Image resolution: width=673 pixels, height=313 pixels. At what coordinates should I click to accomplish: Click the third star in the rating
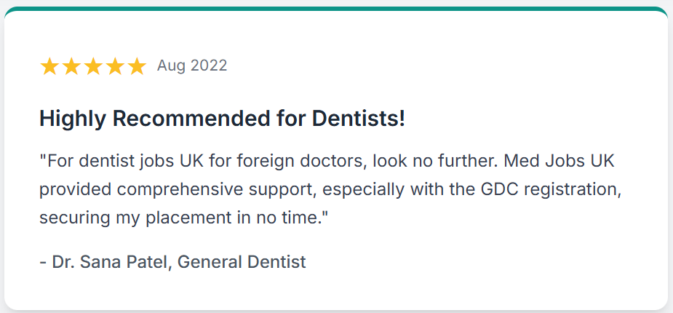[92, 66]
